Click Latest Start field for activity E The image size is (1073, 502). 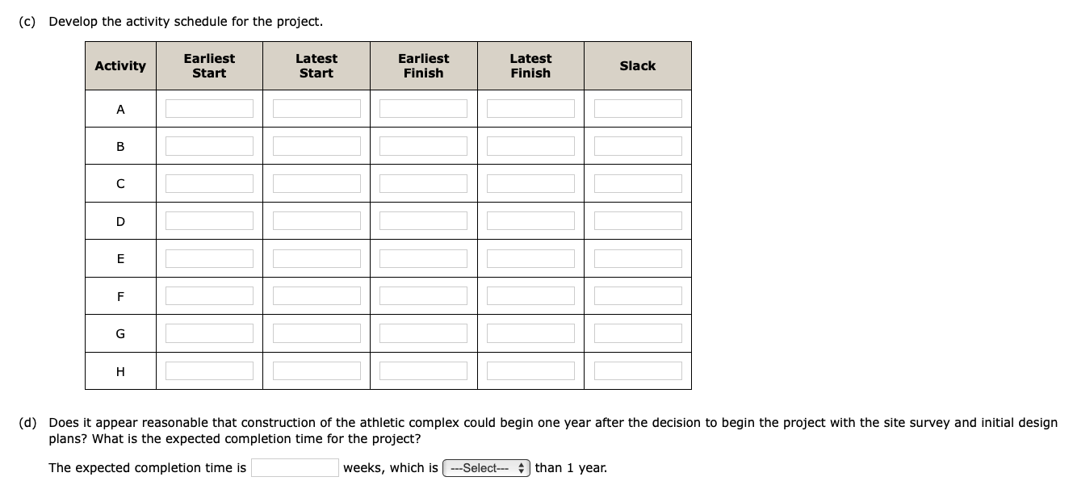click(316, 258)
